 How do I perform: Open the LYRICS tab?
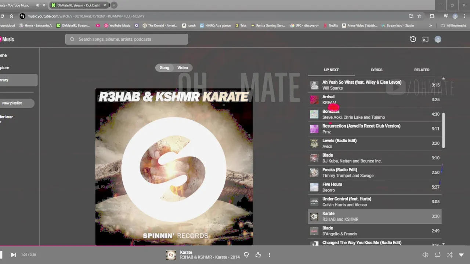pos(376,70)
